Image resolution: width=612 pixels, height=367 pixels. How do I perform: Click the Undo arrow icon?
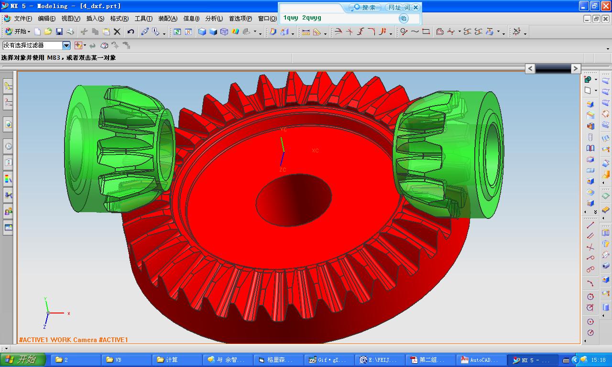pos(131,32)
